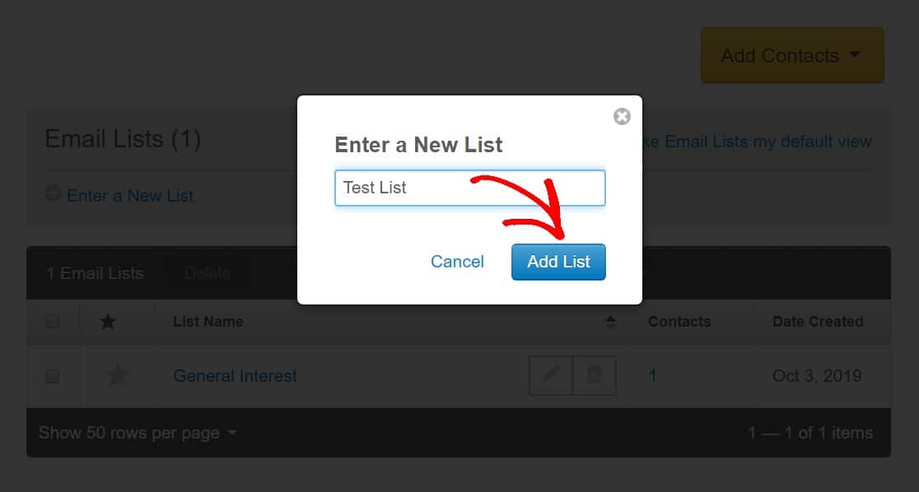The height and width of the screenshot is (492, 919).
Task: Expand the Show 50 rows per page dropdown
Action: point(138,433)
